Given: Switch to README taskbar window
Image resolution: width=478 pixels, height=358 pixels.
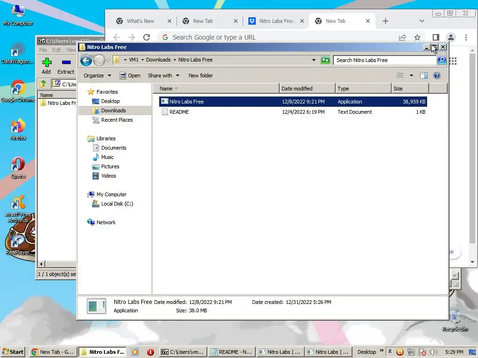Looking at the screenshot, I should pyautogui.click(x=232, y=352).
